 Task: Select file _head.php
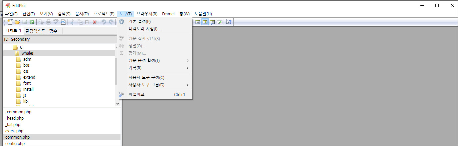14,118
